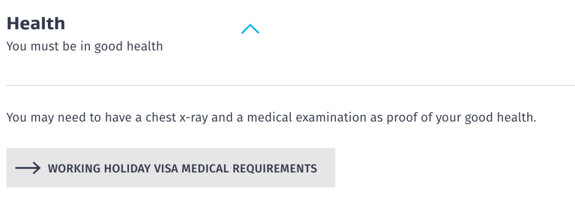575x199 pixels.
Task: Select the bold Health heading
Action: (x=36, y=23)
